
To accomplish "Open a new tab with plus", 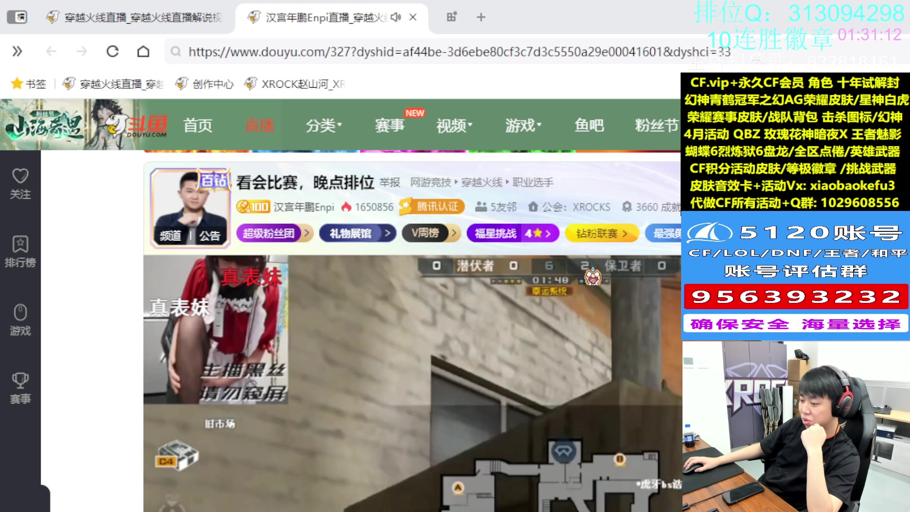I will pyautogui.click(x=481, y=17).
